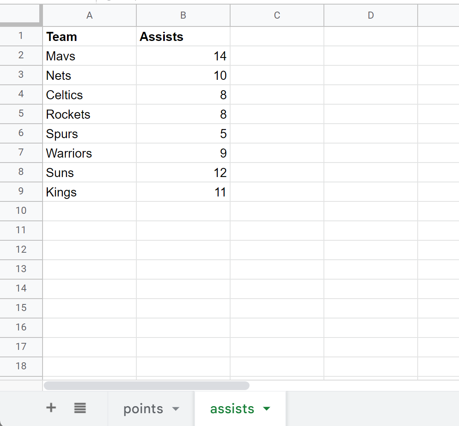Select the Assists header cell
Screen dimensions: 459x426
tap(183, 36)
